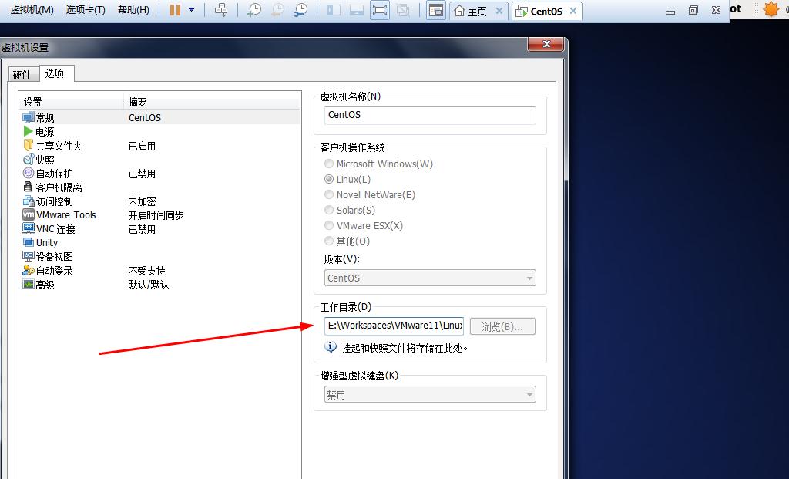The width and height of the screenshot is (789, 479).
Task: Click the take snapshot clock-plus icon
Action: click(254, 10)
